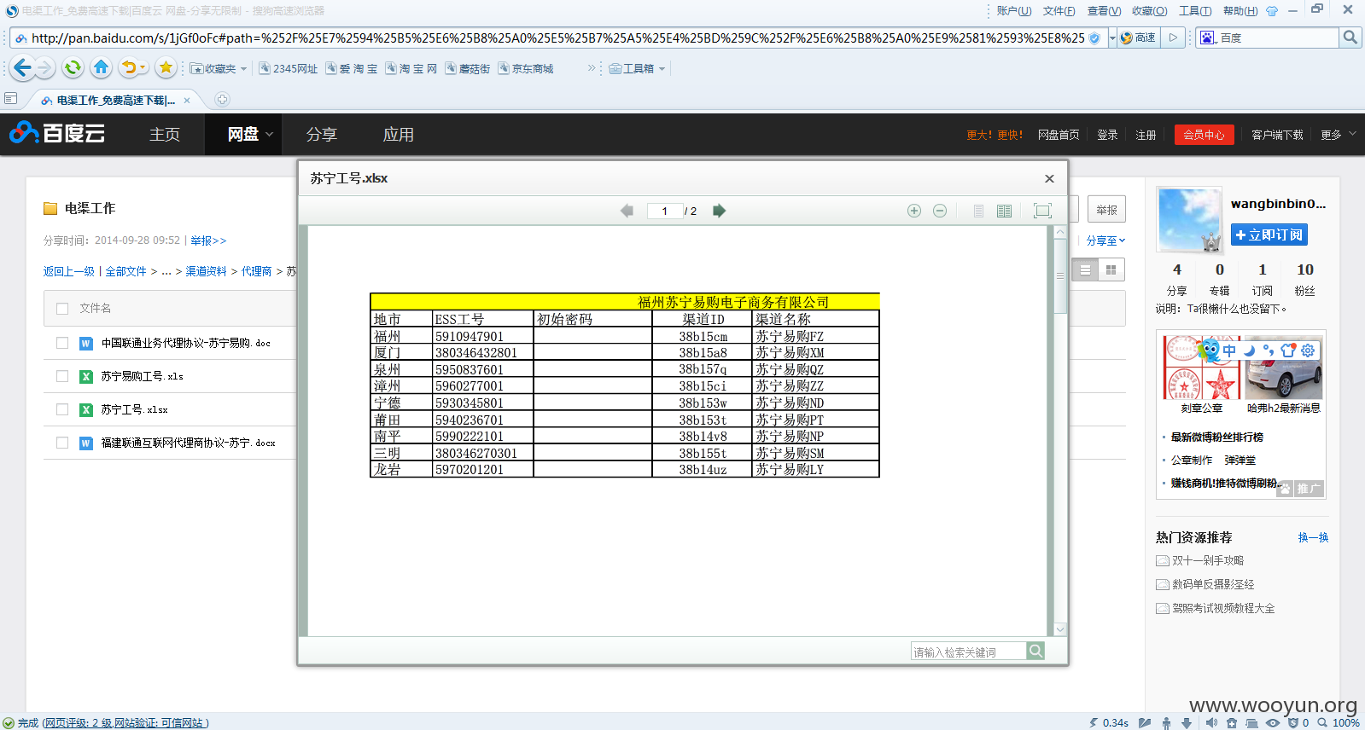Viewport: 1365px width, 730px height.
Task: Open the 双十一剁手攻略 recommendation
Action: (x=1207, y=560)
